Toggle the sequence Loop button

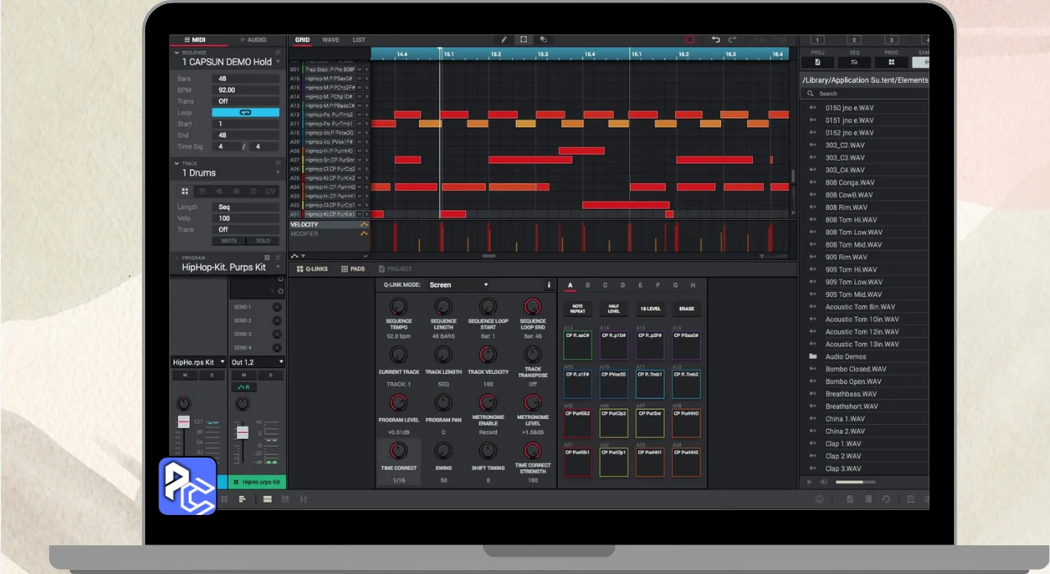(x=245, y=112)
